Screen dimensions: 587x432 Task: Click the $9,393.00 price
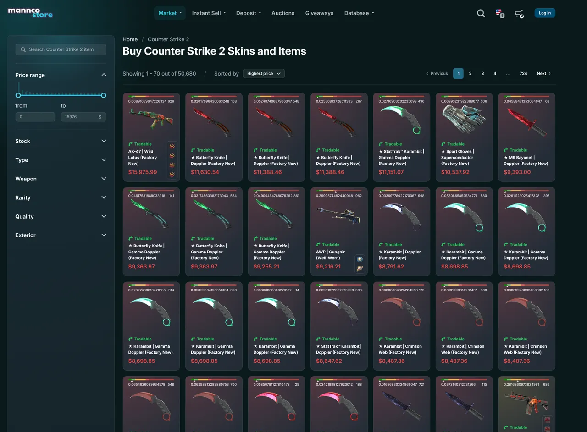pyautogui.click(x=517, y=172)
